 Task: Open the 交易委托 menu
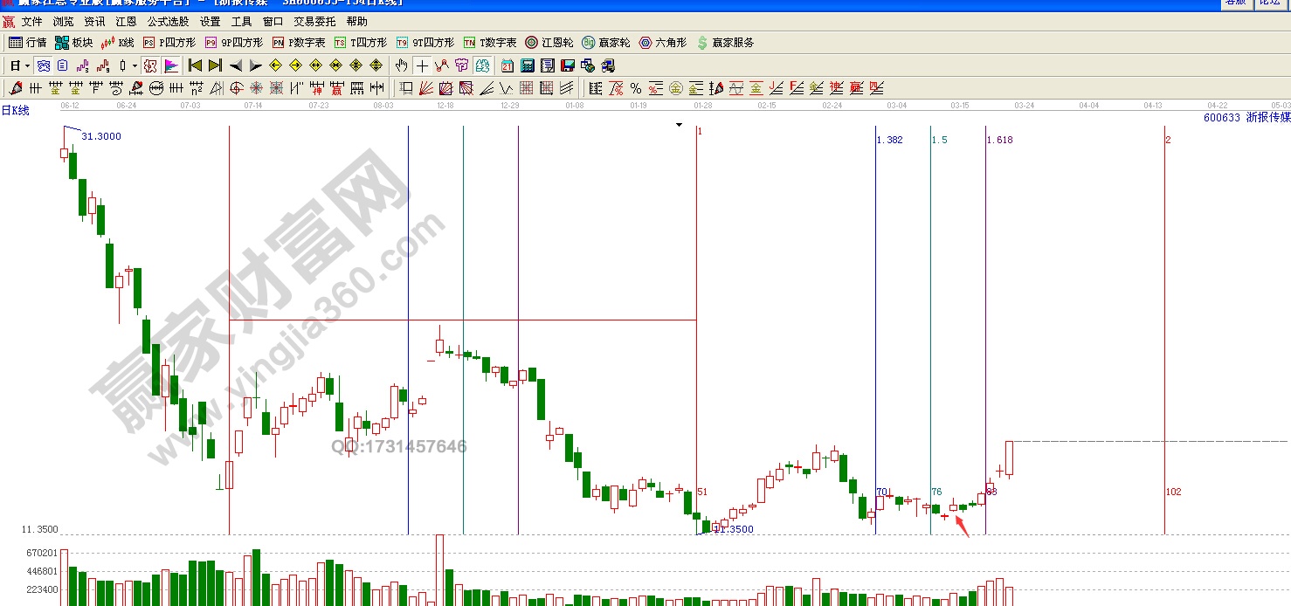click(314, 21)
